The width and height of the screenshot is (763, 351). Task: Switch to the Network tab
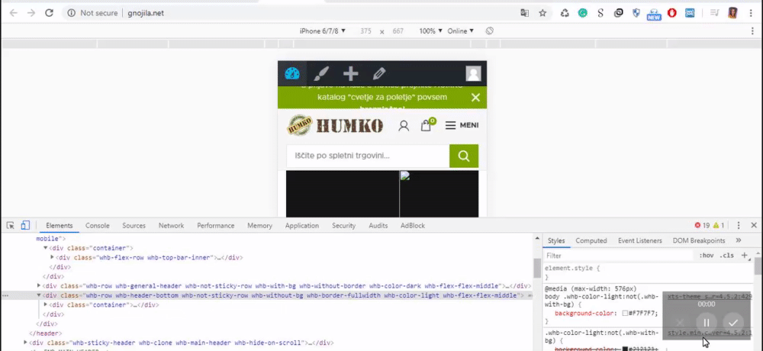(x=171, y=226)
